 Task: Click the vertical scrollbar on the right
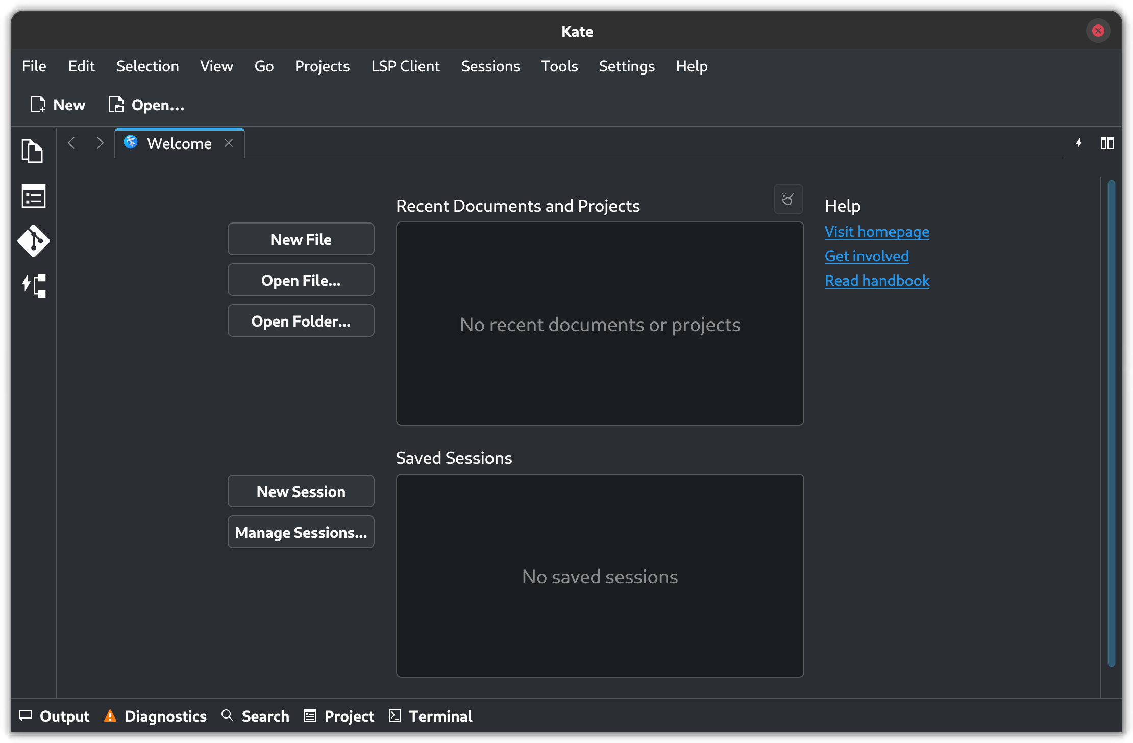(1111, 424)
